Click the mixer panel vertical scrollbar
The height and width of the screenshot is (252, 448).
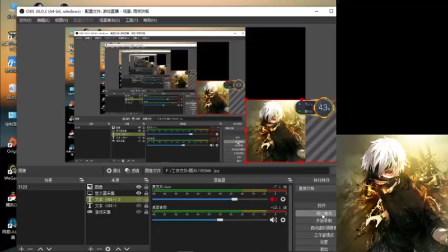[x=290, y=218]
